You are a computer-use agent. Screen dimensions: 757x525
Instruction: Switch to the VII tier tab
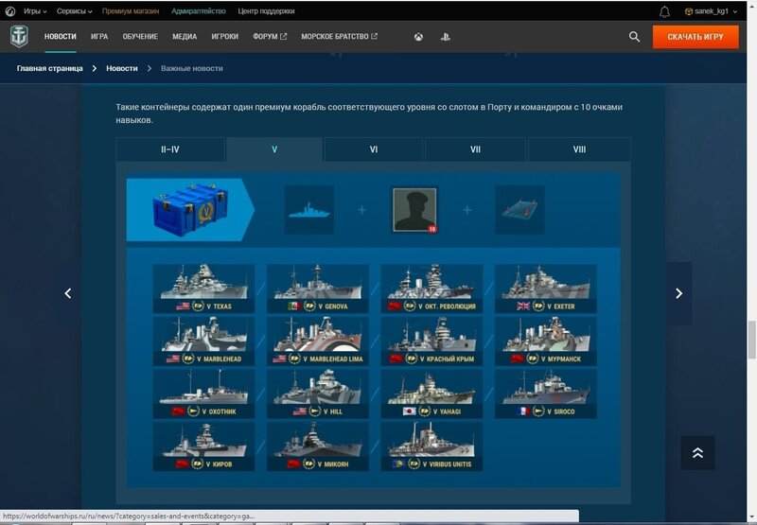tap(475, 149)
